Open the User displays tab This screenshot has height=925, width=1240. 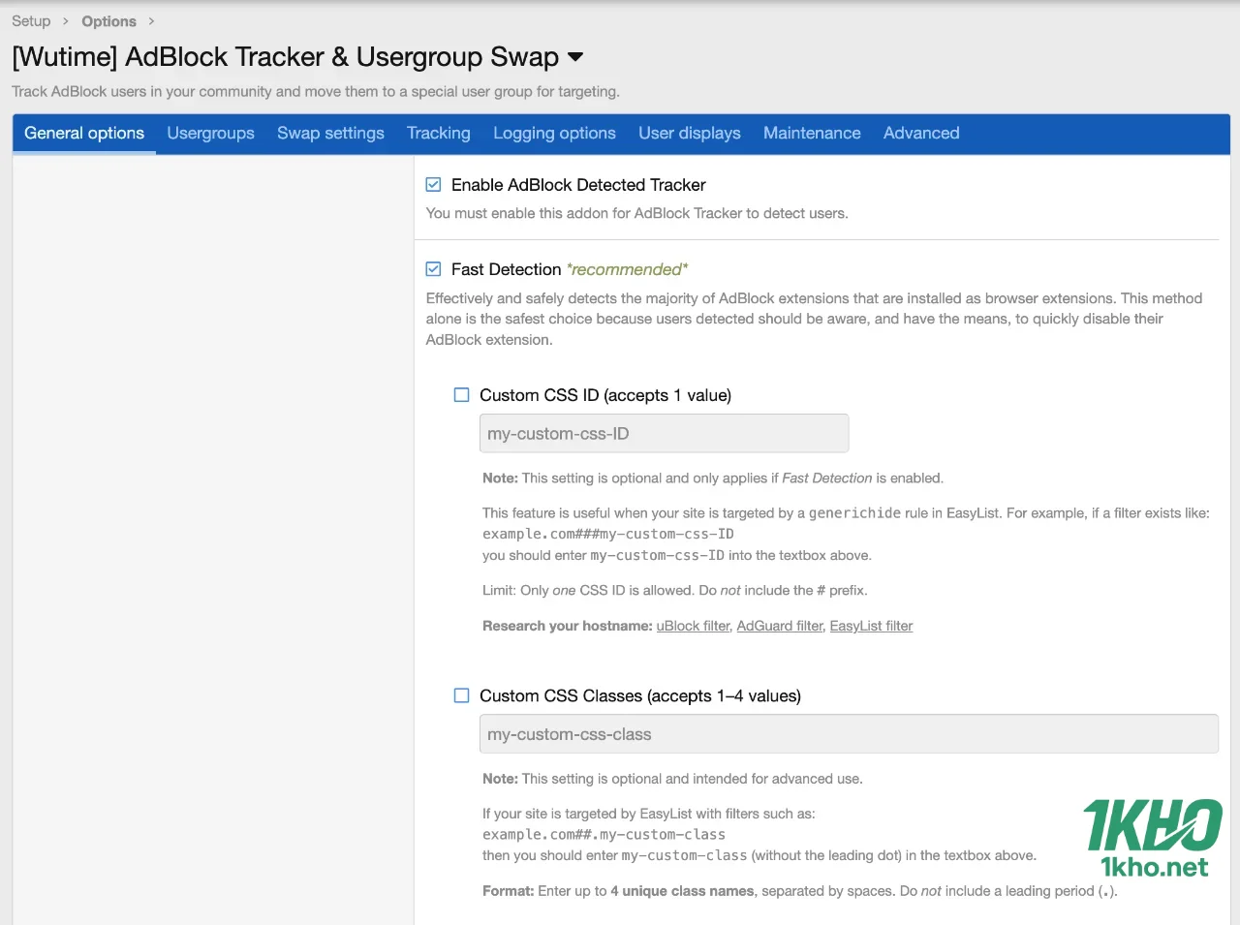point(689,133)
